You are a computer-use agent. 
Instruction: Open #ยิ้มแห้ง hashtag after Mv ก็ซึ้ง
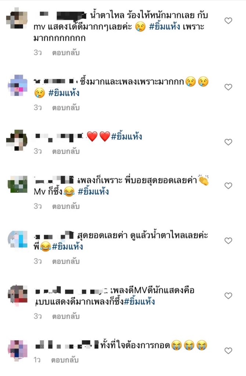pyautogui.click(x=93, y=192)
